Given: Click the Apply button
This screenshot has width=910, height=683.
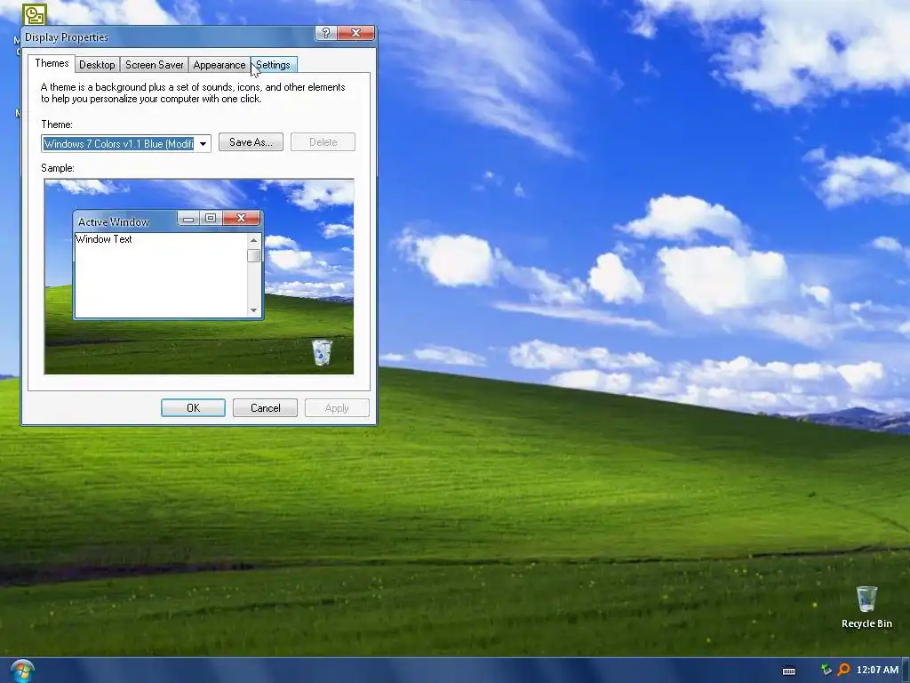Looking at the screenshot, I should (x=337, y=407).
